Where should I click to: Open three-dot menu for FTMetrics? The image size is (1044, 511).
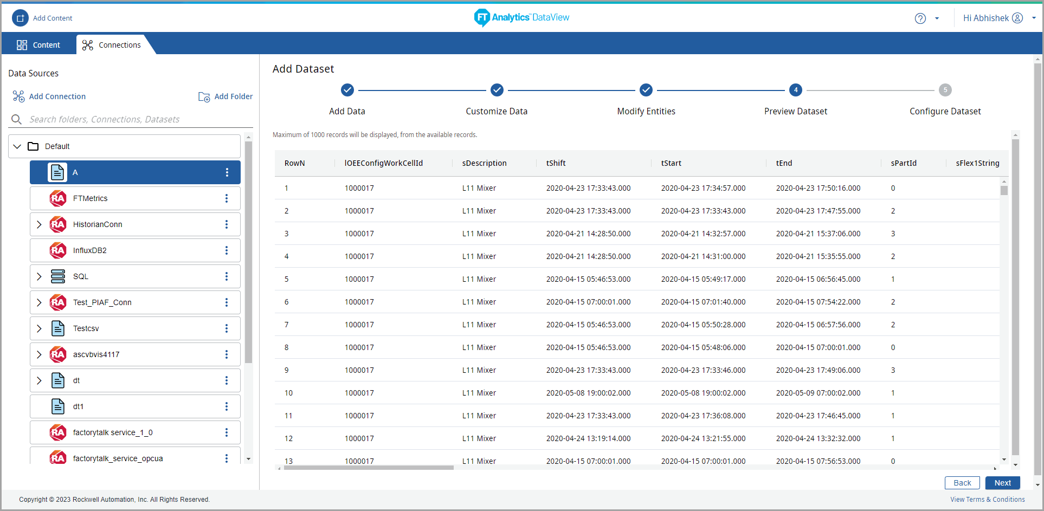pos(227,198)
